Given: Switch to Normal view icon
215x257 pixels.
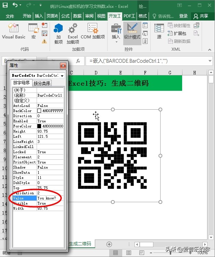Looking at the screenshot, I should click(115, 253).
